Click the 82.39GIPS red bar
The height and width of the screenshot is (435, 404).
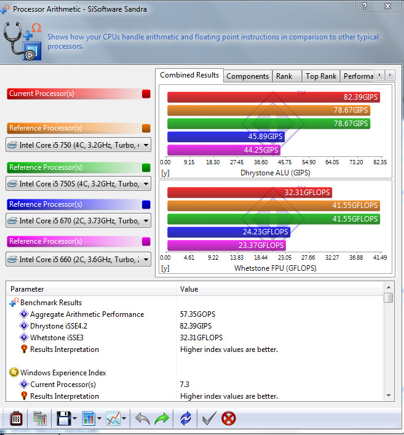274,97
